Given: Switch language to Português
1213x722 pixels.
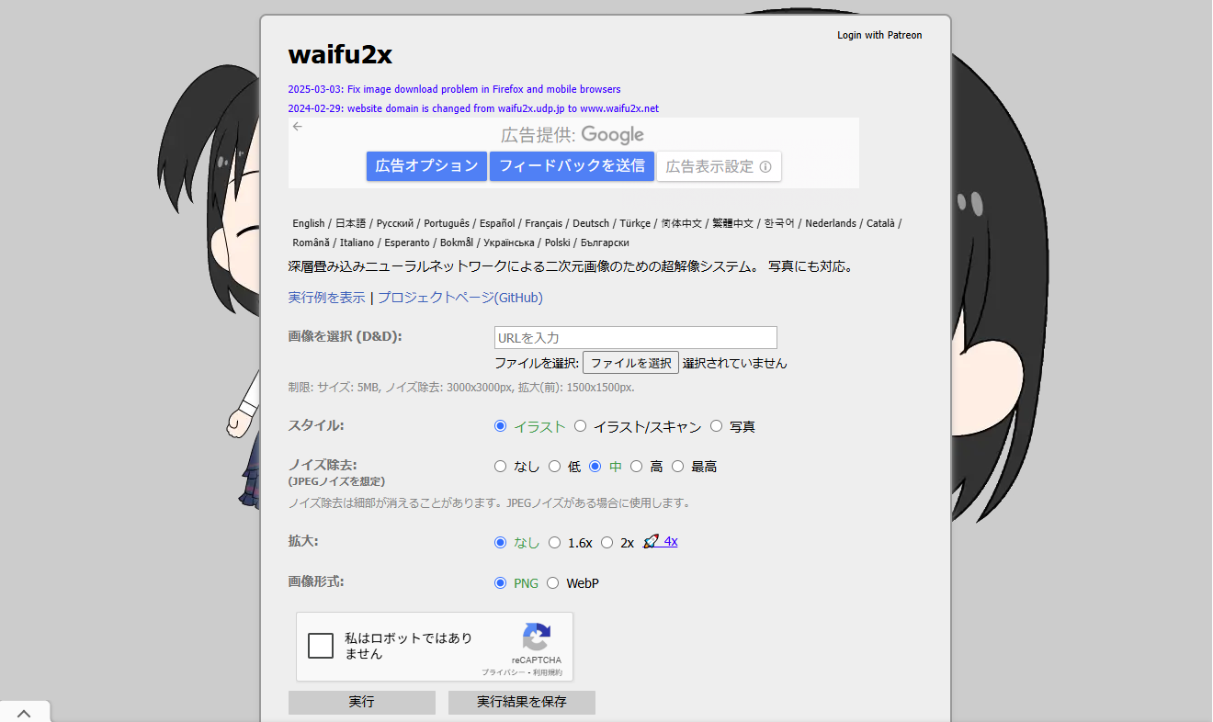Looking at the screenshot, I should click(x=447, y=223).
